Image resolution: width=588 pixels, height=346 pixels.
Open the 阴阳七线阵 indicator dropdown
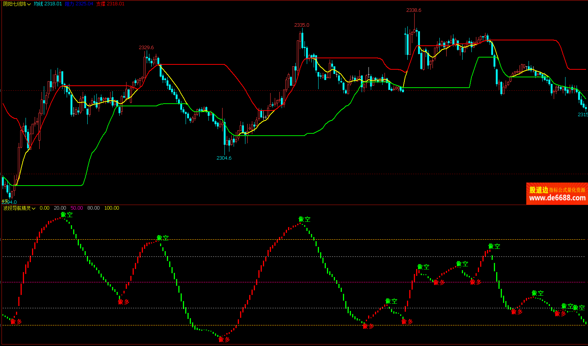click(x=17, y=4)
